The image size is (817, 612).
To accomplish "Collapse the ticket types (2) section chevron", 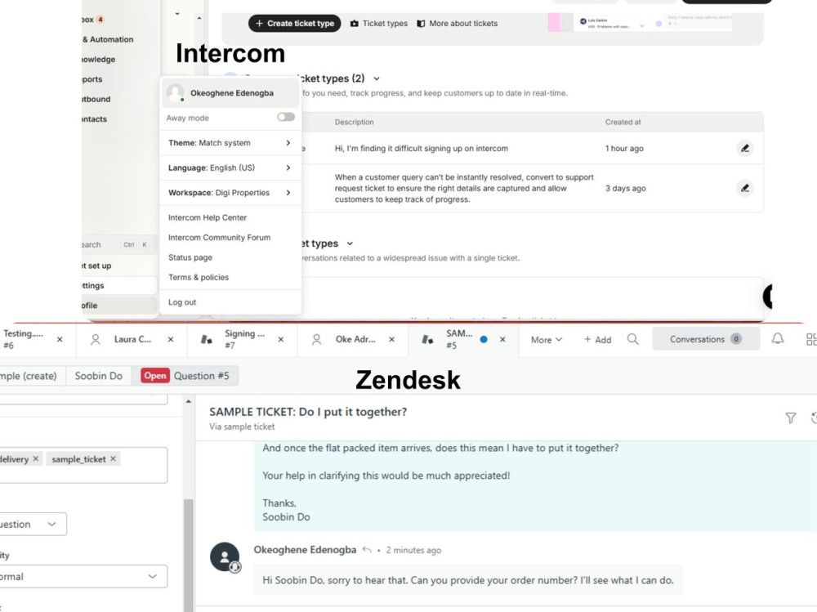I will [x=377, y=78].
